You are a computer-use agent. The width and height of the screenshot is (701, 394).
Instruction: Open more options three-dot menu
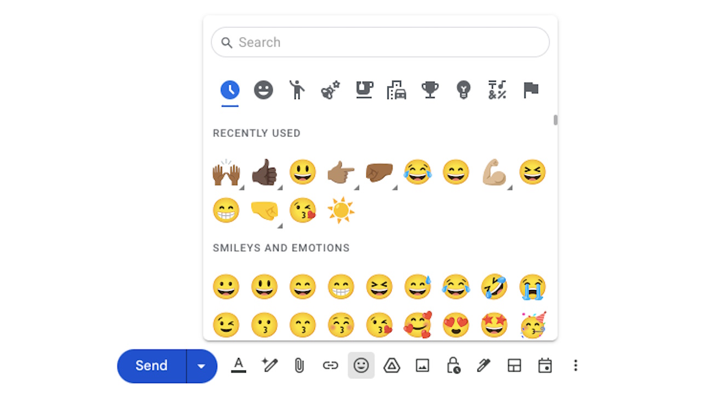575,366
